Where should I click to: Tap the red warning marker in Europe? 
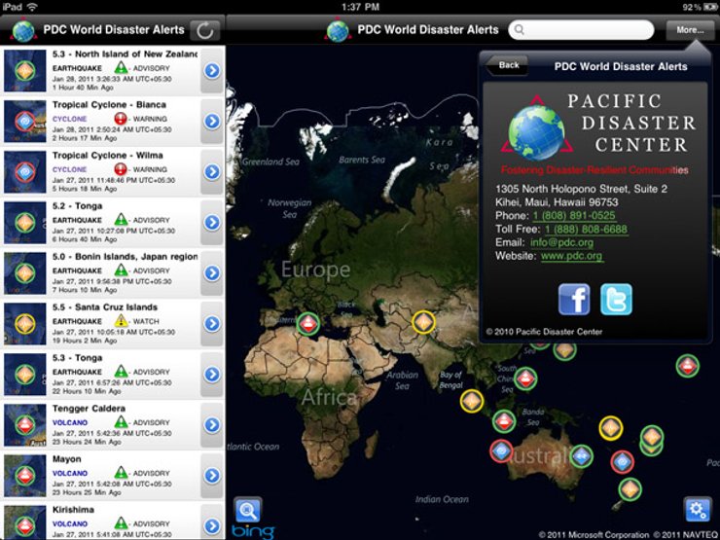[309, 324]
